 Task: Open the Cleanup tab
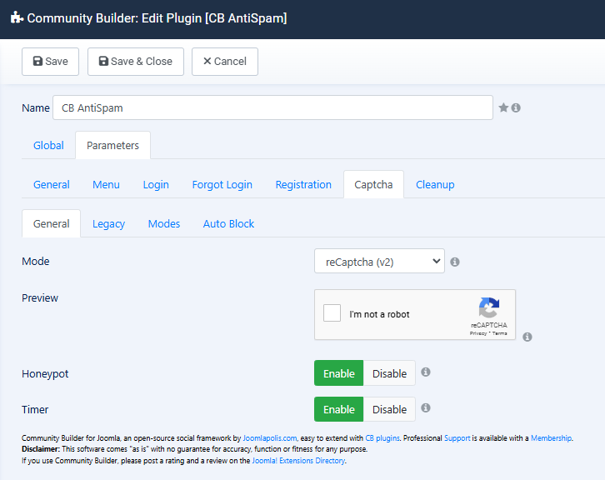[435, 185]
